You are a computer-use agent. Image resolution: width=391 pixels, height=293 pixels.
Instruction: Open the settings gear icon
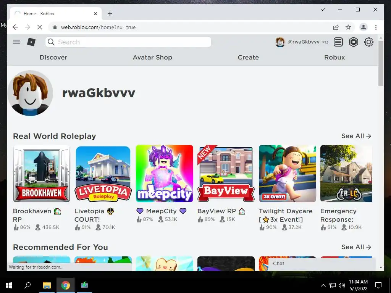(x=368, y=42)
